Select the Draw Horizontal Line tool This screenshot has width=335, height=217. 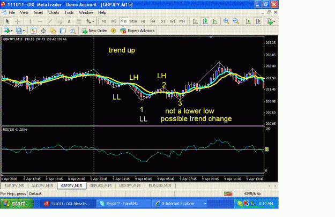(40, 21)
